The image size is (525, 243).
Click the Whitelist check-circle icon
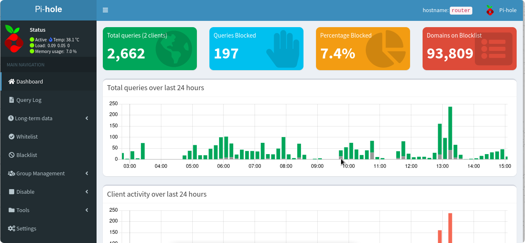(x=12, y=137)
